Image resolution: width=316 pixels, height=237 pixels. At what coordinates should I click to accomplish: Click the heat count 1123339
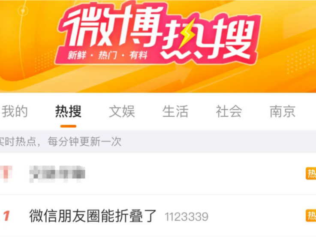tap(187, 217)
